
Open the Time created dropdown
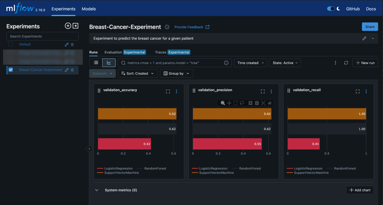[x=250, y=63]
